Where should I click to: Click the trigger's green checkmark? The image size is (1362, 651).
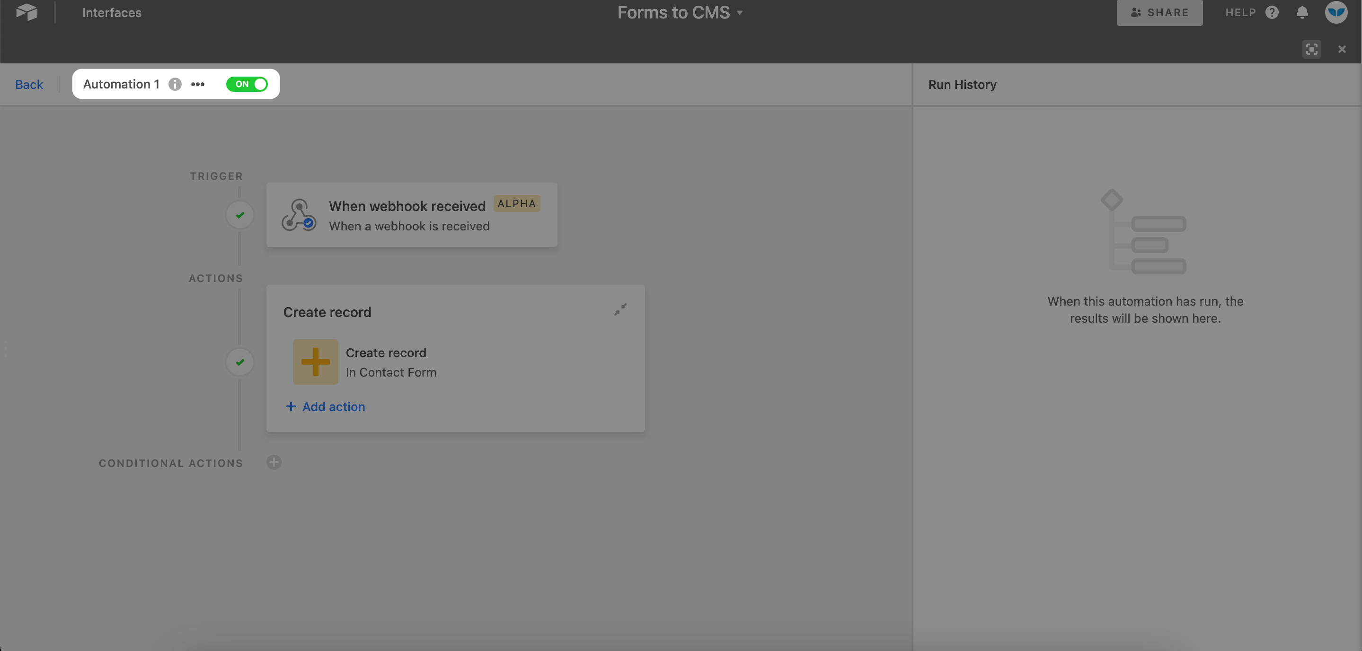click(x=239, y=214)
